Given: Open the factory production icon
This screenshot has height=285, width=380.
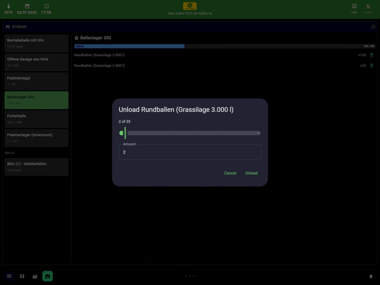Looking at the screenshot, I should [x=35, y=276].
